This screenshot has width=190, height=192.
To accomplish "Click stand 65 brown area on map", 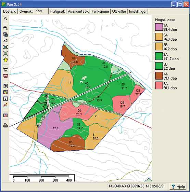I will click(x=69, y=143).
